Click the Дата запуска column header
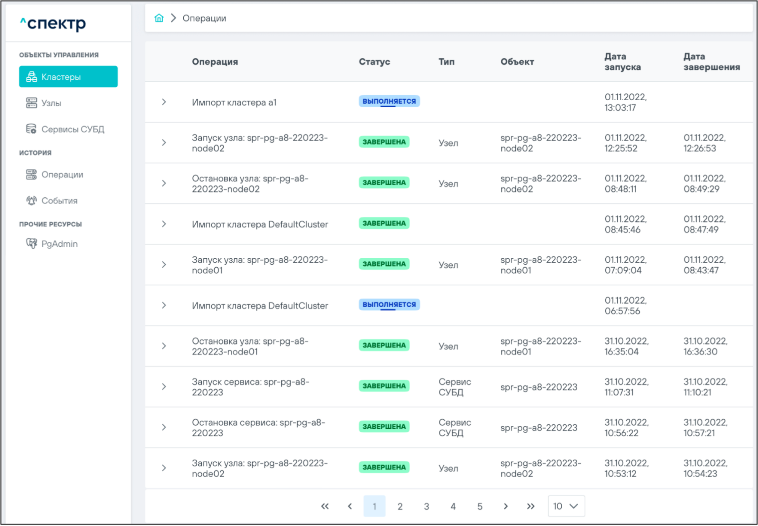Screen dimensions: 758x526 coord(622,62)
